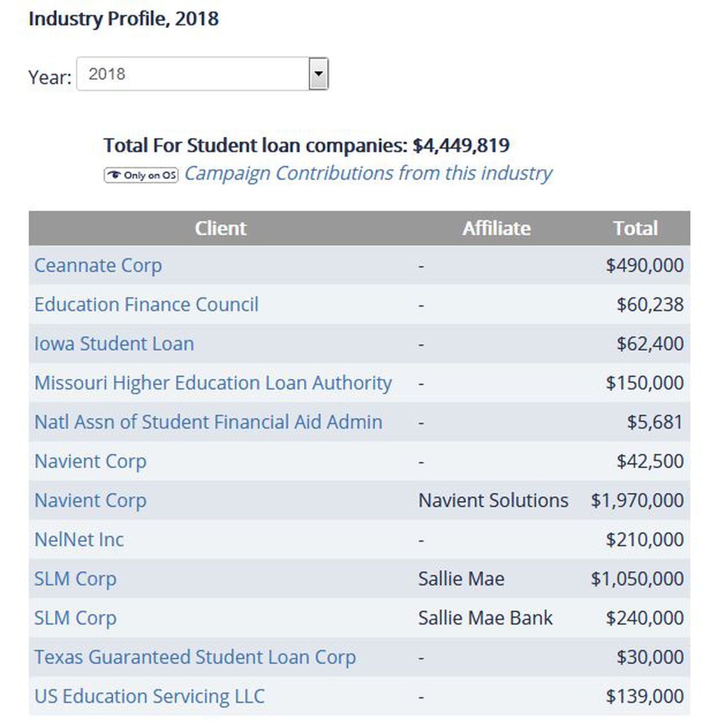This screenshot has height=726, width=710.
Task: Click the 2018 year selection field
Action: click(193, 74)
